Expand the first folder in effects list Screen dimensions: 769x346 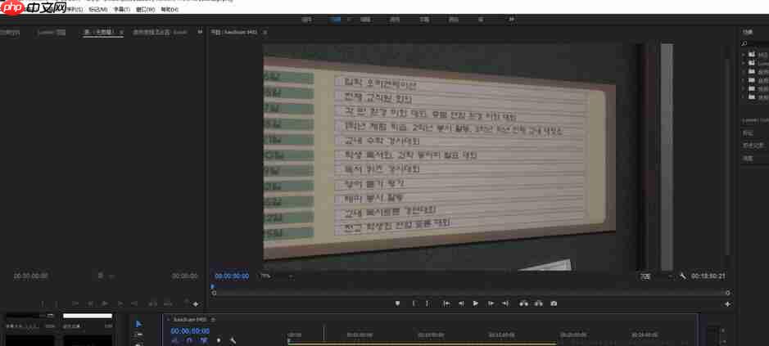744,55
